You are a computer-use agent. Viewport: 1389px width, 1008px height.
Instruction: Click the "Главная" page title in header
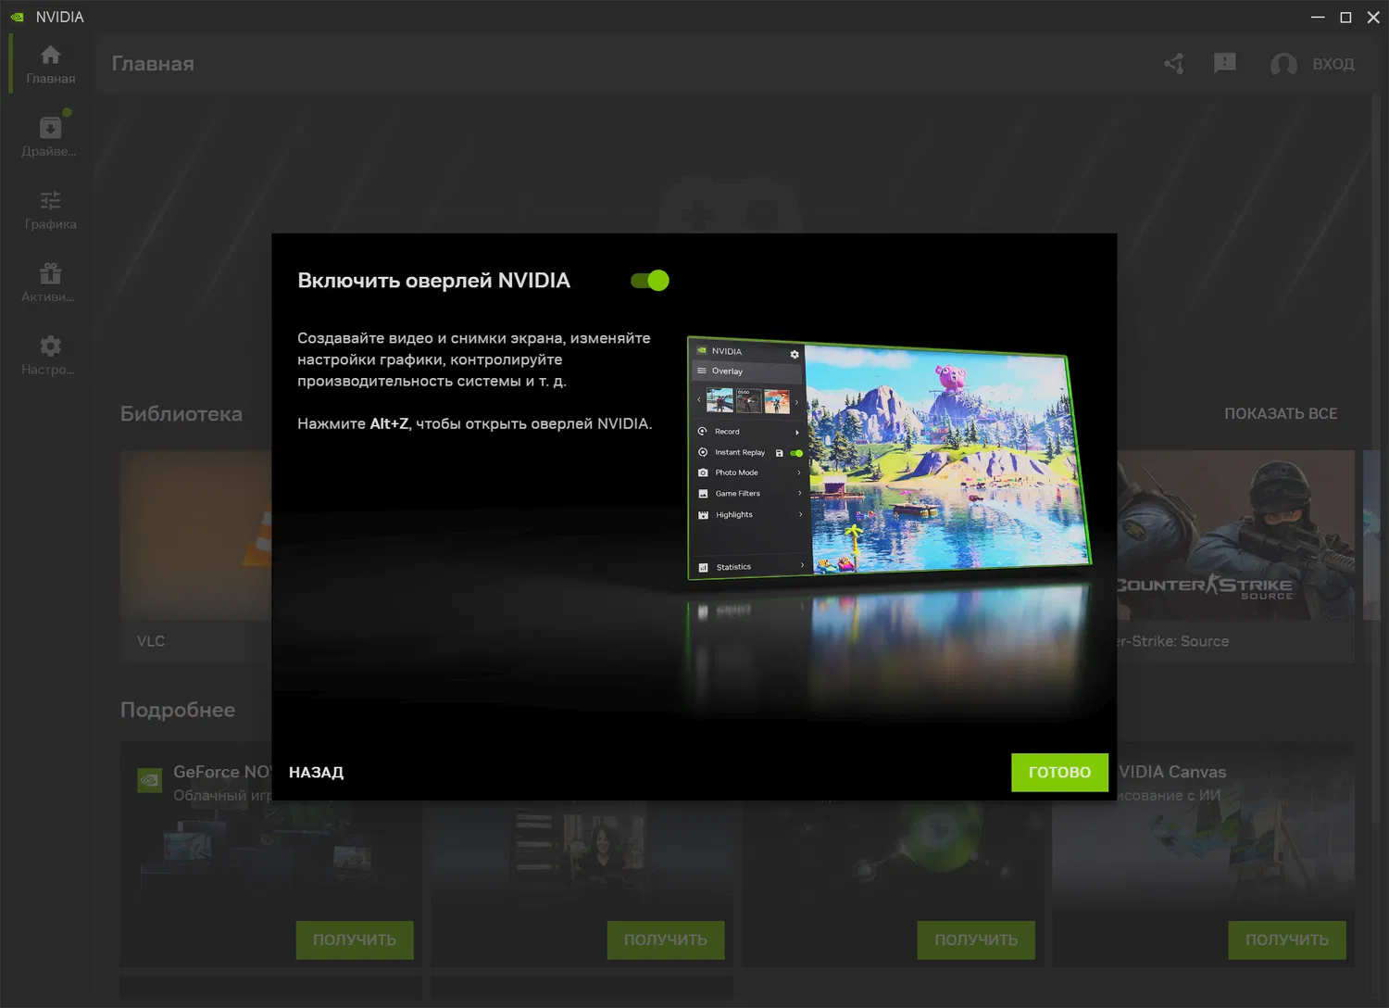[153, 64]
